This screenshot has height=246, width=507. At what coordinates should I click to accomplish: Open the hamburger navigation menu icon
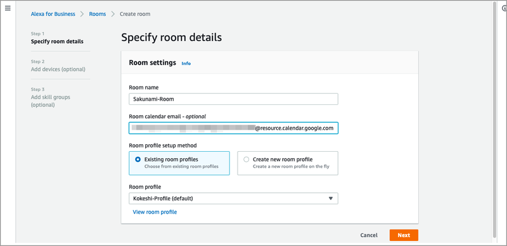tap(8, 8)
